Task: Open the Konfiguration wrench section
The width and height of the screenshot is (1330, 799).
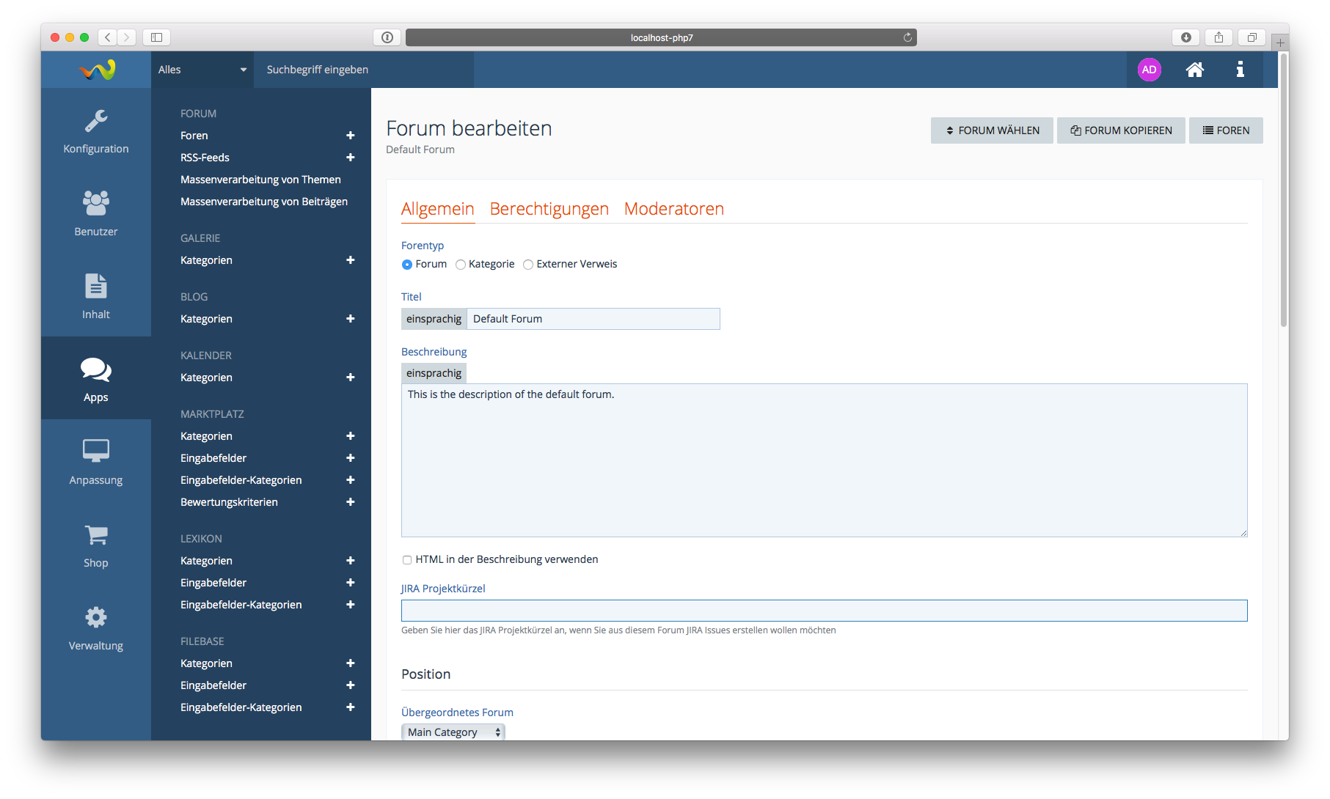Action: pos(95,132)
